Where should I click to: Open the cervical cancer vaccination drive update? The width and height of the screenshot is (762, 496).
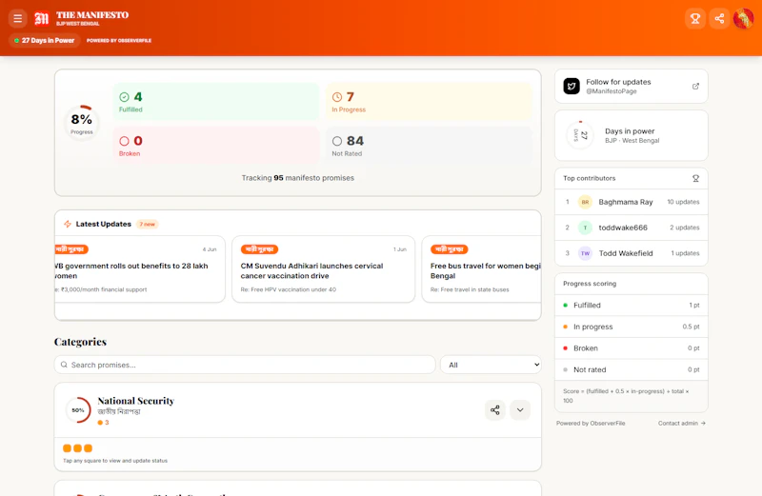pos(324,269)
